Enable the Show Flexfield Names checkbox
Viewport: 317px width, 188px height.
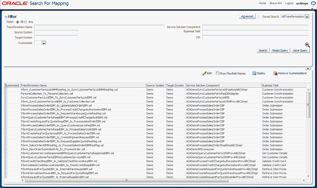(x=217, y=73)
